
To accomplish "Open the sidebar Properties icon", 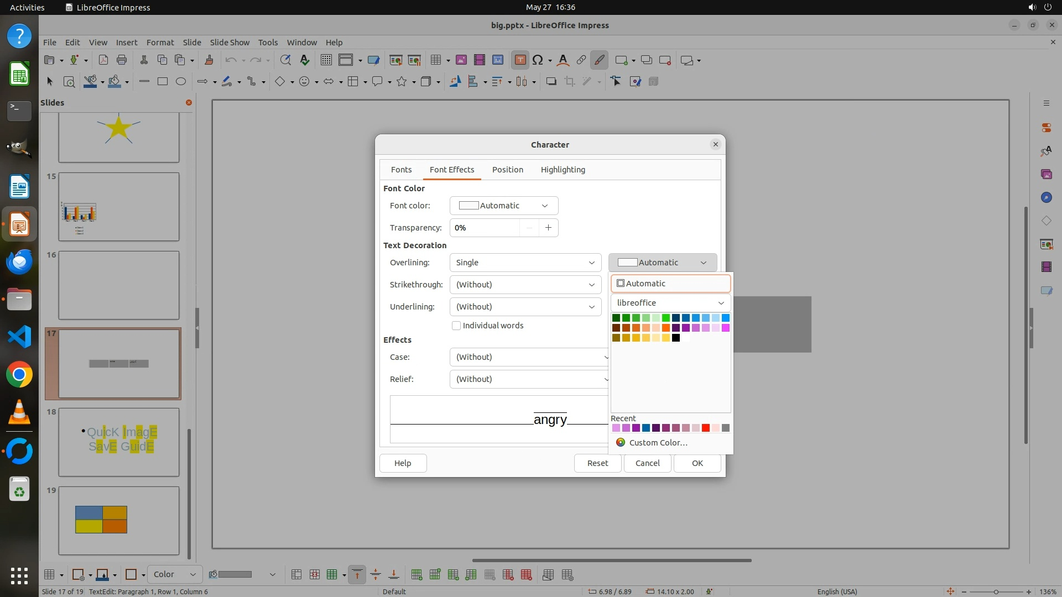I will click(1046, 127).
